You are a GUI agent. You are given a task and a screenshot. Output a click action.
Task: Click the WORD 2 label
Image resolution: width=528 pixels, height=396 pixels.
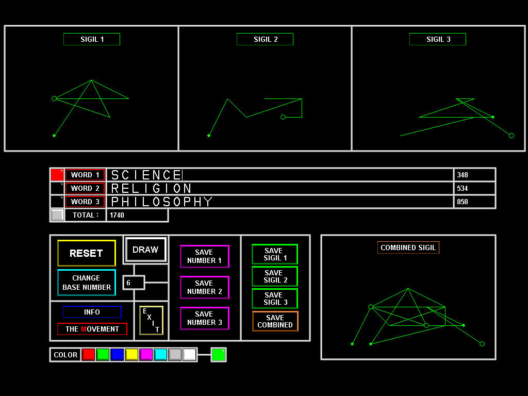tap(85, 188)
